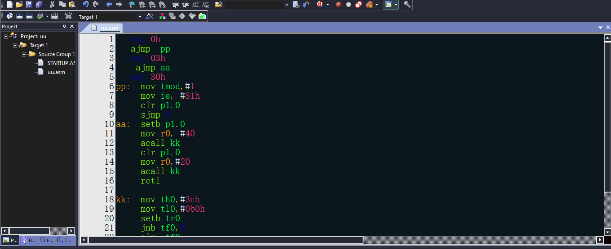Save all files icon
Image resolution: width=611 pixels, height=249 pixels.
[x=39, y=4]
